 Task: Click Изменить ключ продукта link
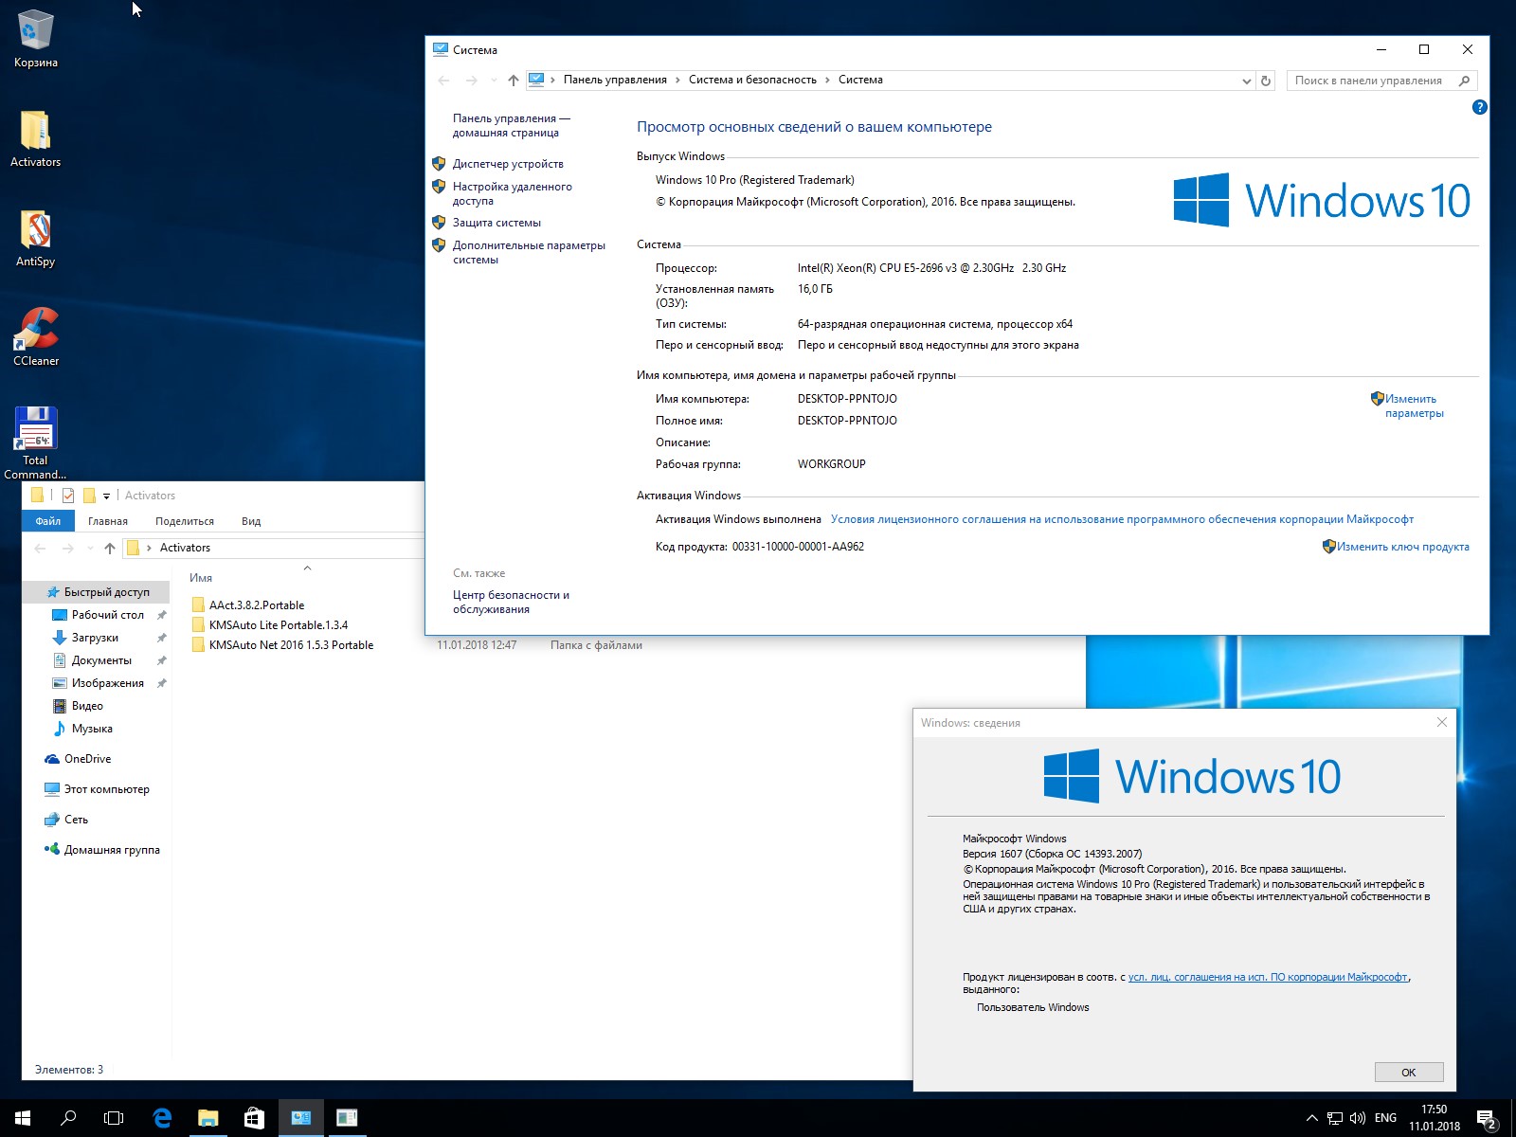pos(1402,547)
